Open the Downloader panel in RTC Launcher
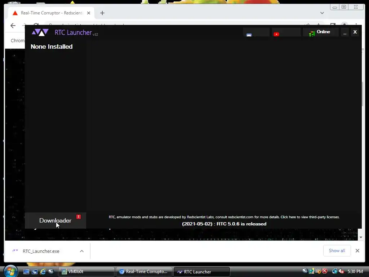The width and height of the screenshot is (369, 277). tap(55, 220)
